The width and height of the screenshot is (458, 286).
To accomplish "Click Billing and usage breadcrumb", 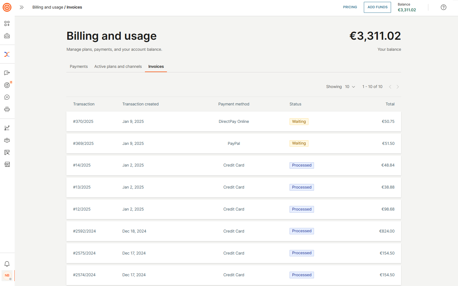I will coord(48,7).
